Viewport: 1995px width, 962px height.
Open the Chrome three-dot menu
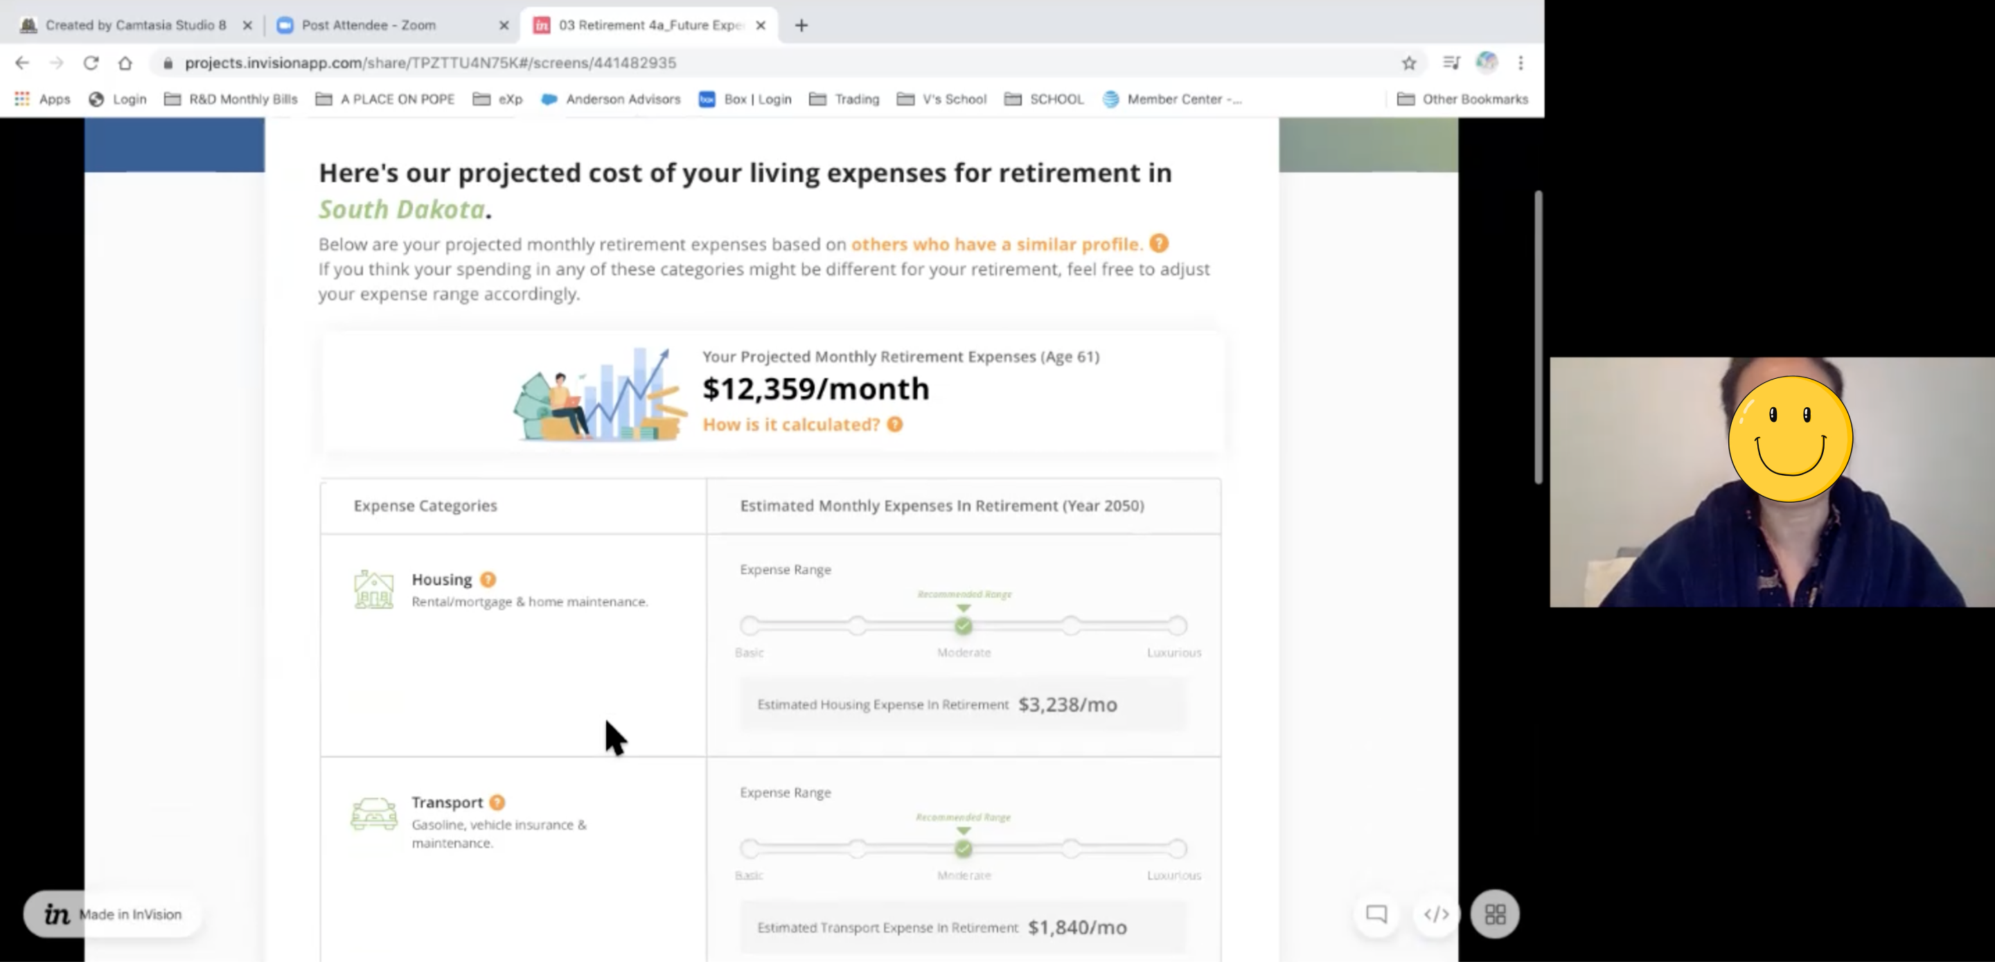[1520, 63]
